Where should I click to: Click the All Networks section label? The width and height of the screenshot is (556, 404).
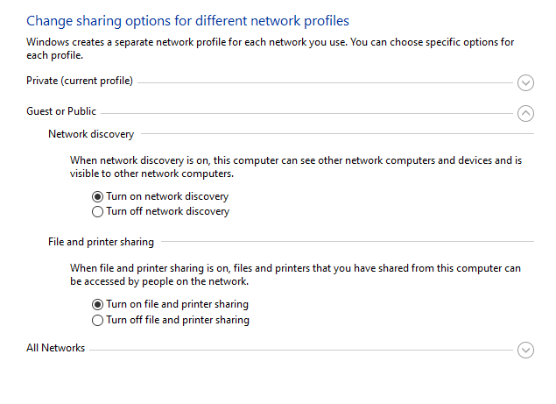coord(56,348)
